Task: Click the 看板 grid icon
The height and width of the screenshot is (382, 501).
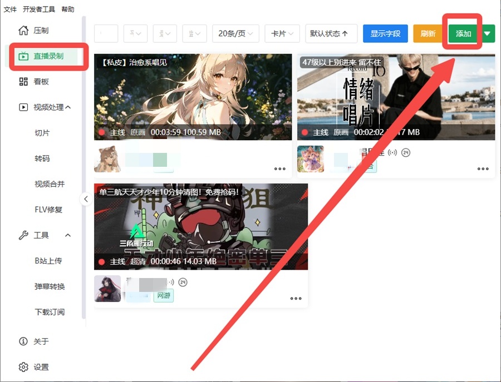Action: 23,82
